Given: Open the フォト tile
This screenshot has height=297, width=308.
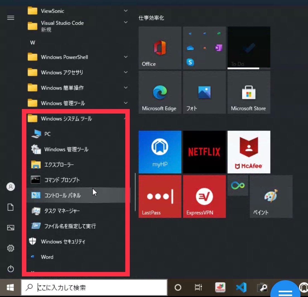Looking at the screenshot, I should 204,92.
